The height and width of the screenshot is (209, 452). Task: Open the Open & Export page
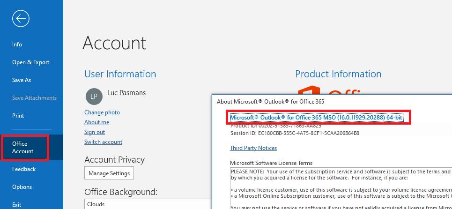pos(30,62)
